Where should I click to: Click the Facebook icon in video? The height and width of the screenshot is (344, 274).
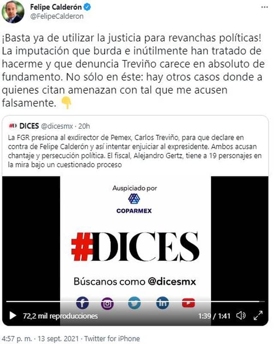pyautogui.click(x=82, y=303)
